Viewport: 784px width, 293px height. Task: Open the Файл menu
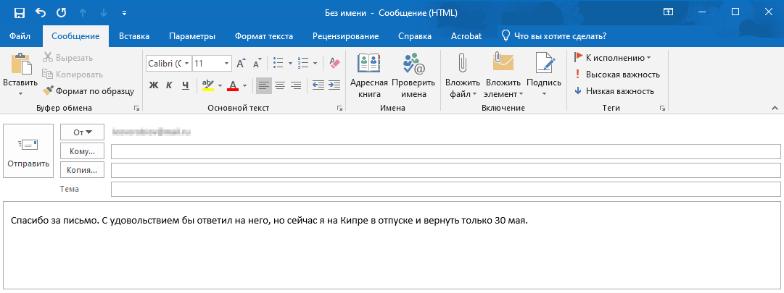[x=20, y=36]
